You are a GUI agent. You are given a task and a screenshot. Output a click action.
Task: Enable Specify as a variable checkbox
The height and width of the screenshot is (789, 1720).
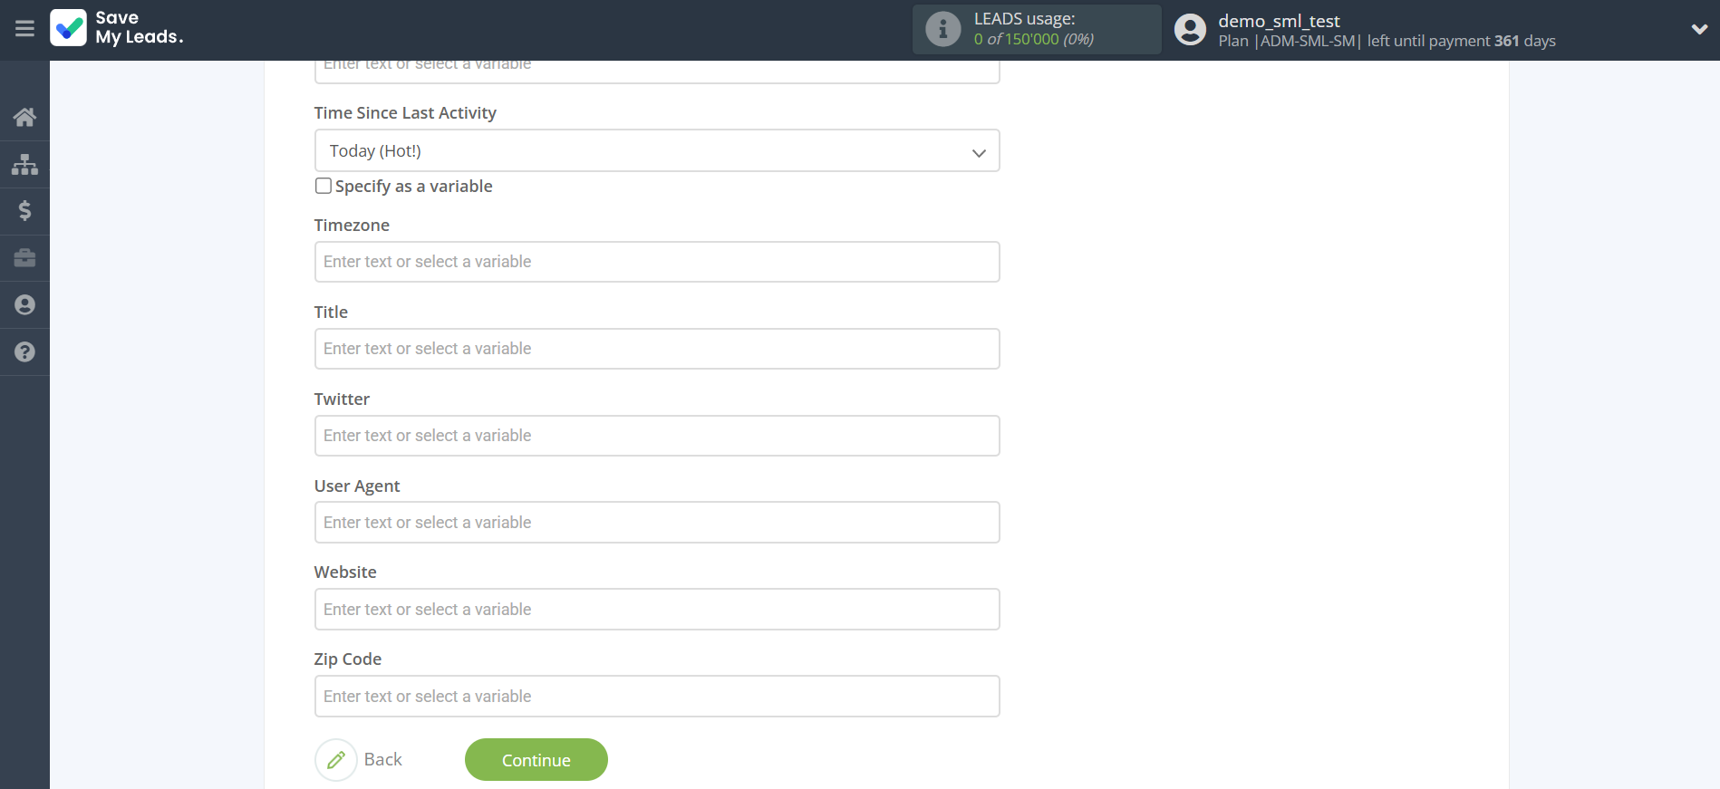pos(324,187)
